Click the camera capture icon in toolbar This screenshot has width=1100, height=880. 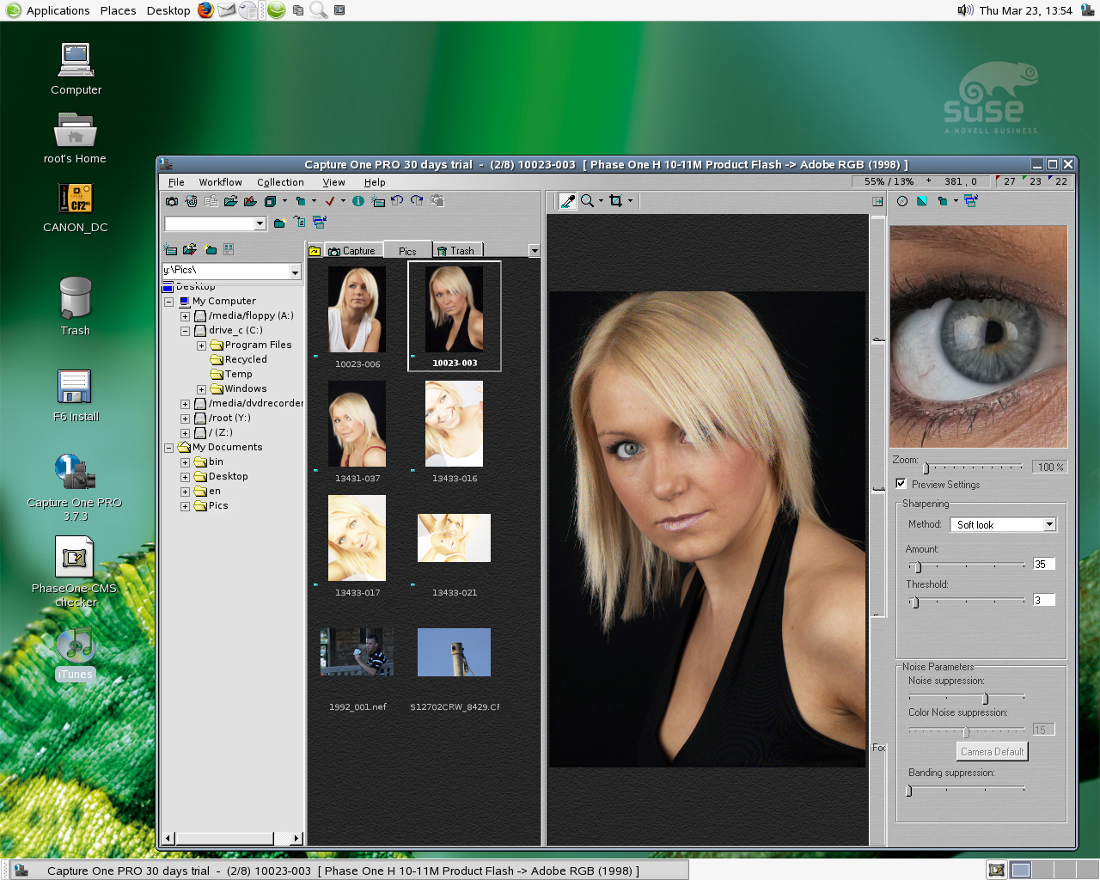coord(172,201)
